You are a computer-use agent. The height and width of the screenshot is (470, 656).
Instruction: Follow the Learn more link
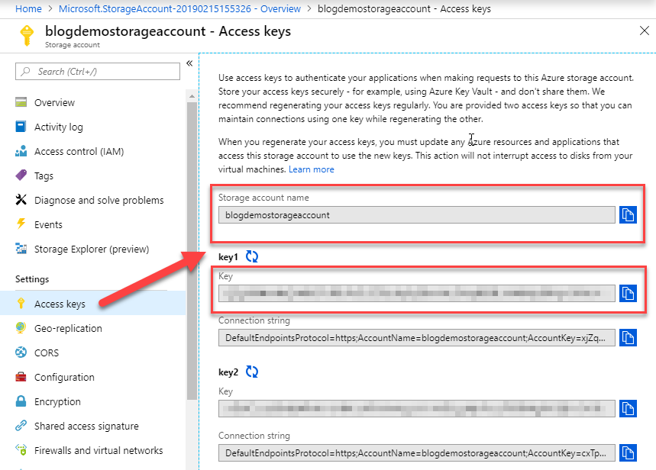312,169
